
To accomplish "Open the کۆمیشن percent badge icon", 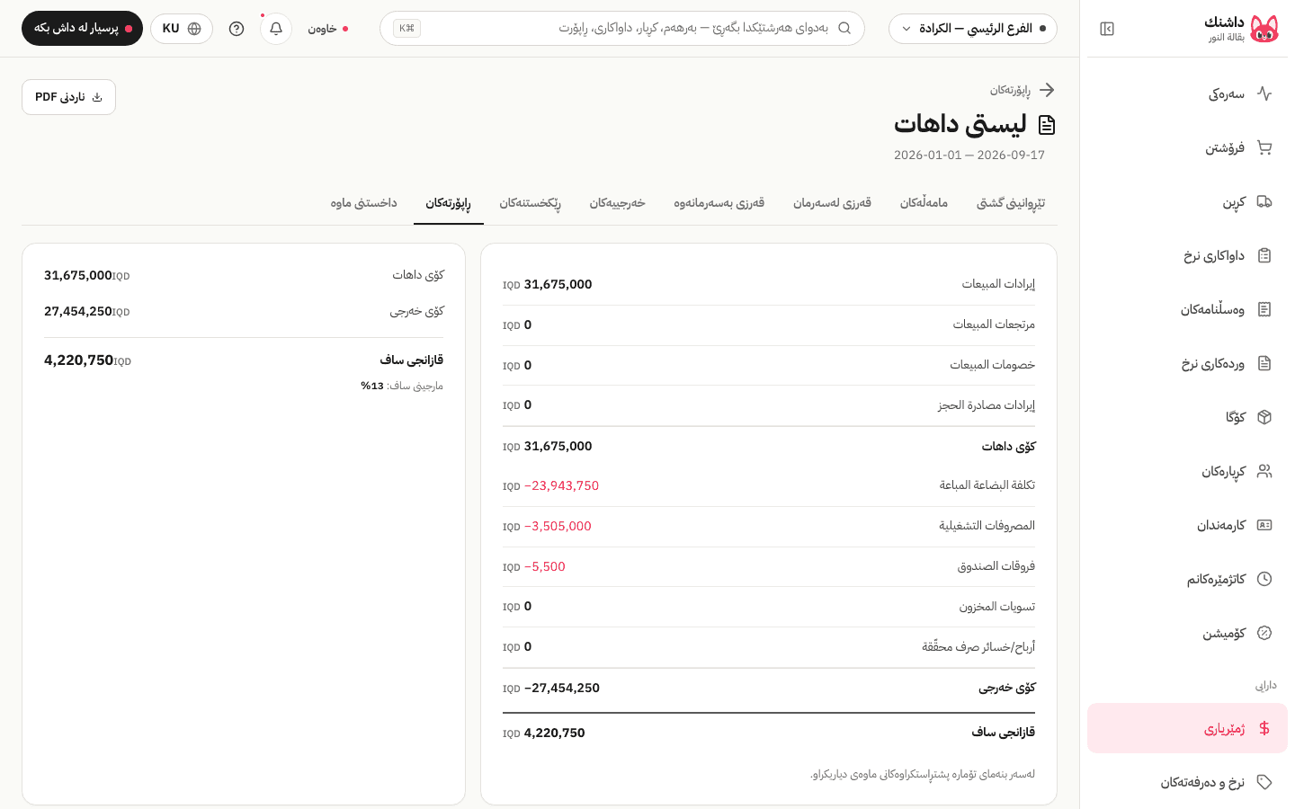I will click(x=1264, y=633).
